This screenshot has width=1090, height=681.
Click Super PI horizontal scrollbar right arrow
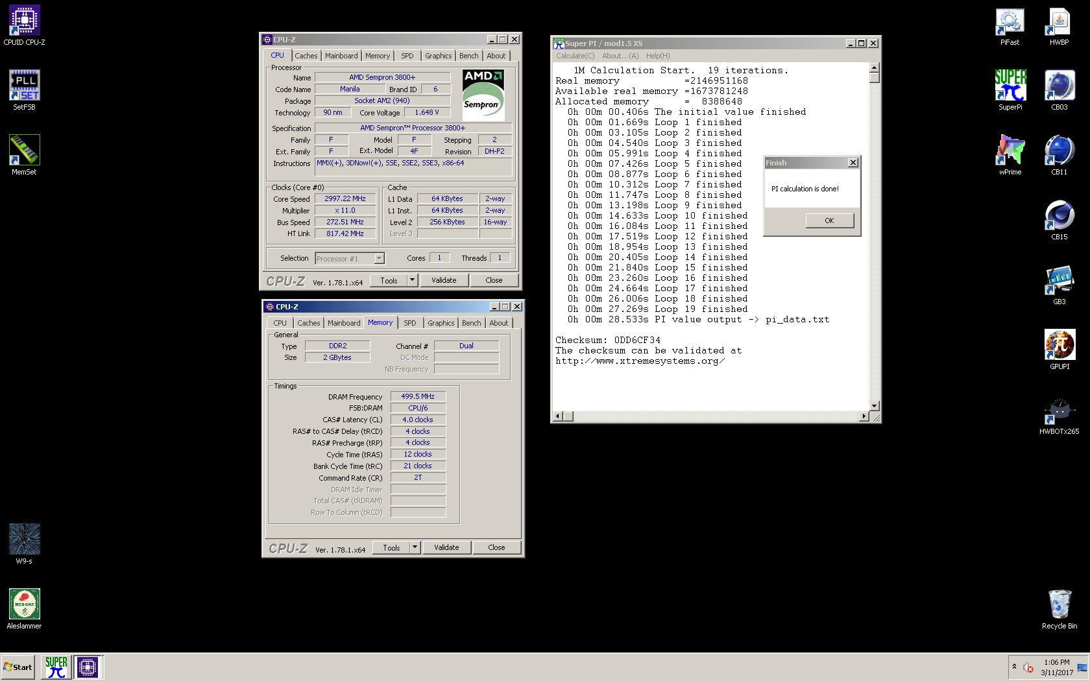864,416
